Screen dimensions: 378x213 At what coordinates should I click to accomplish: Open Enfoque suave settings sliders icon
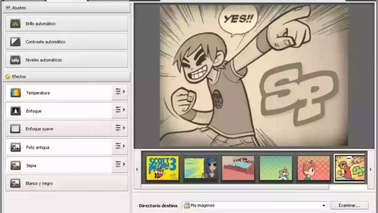(118, 128)
